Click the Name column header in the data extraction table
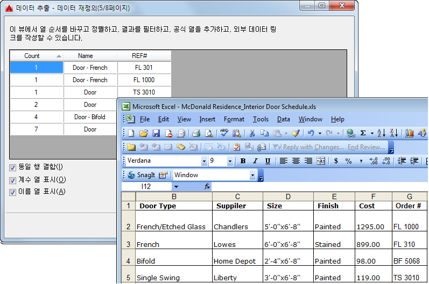 tap(90, 56)
